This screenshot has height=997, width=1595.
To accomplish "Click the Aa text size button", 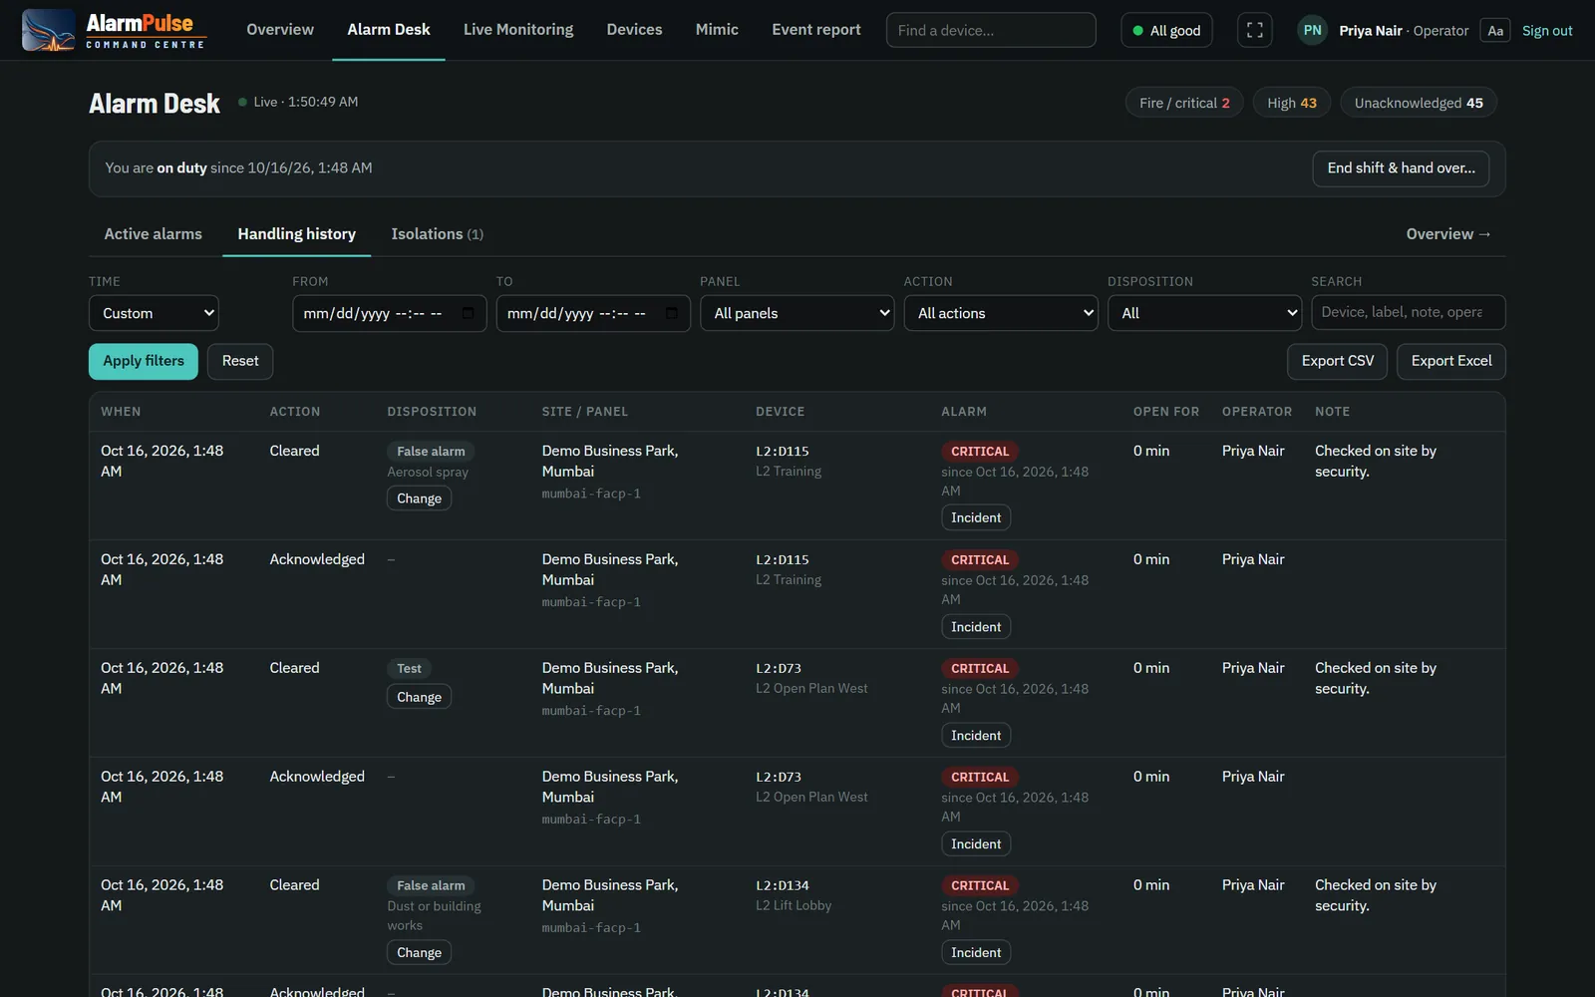I will coord(1495,30).
